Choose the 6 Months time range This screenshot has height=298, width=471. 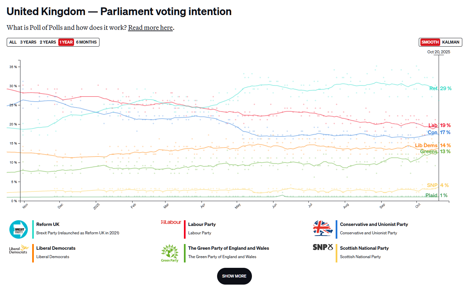tap(86, 42)
